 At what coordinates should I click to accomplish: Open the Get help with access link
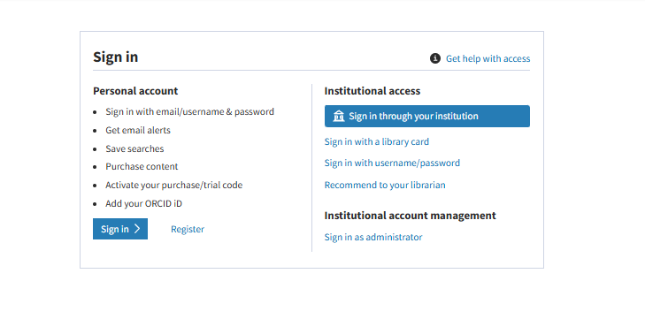pos(488,59)
